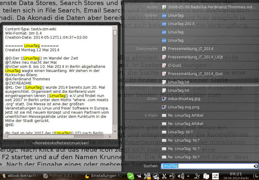Click the origami bird tray icon
Screen dimensions: 259x180
point(139,176)
